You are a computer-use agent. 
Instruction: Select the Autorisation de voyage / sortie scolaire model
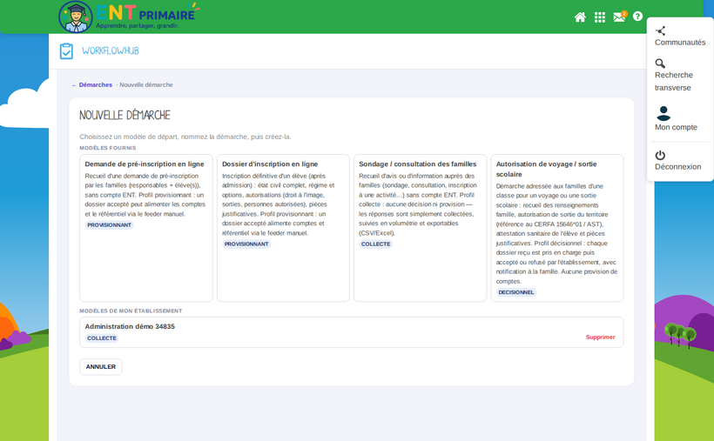pyautogui.click(x=557, y=228)
